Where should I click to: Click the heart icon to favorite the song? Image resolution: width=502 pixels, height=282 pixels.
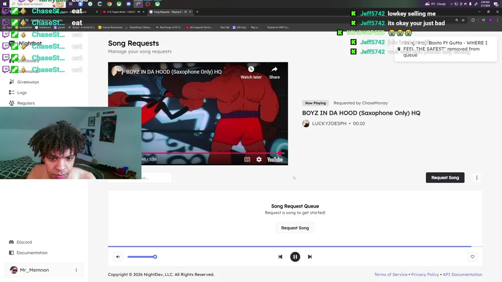(472, 257)
